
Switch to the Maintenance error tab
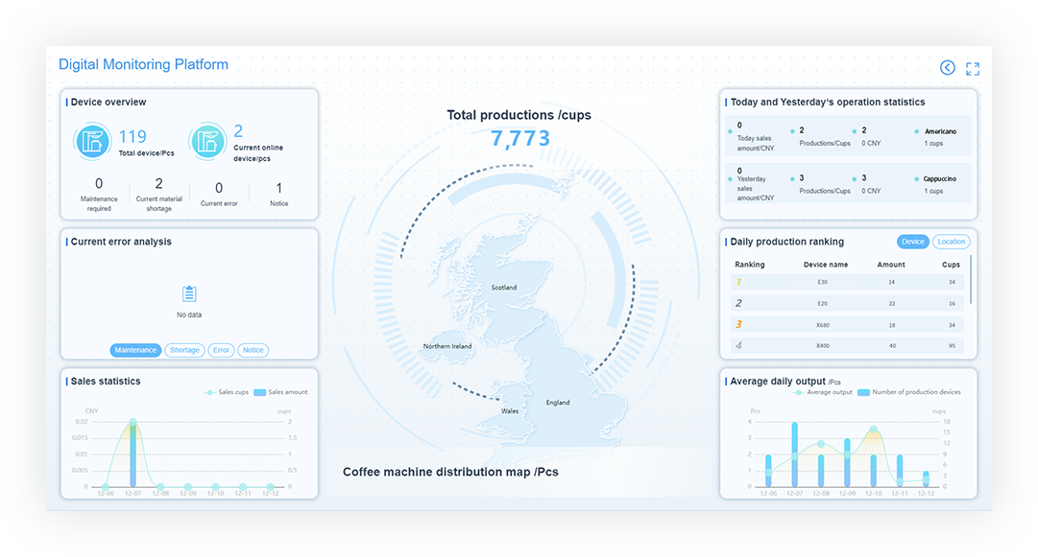[x=135, y=350]
